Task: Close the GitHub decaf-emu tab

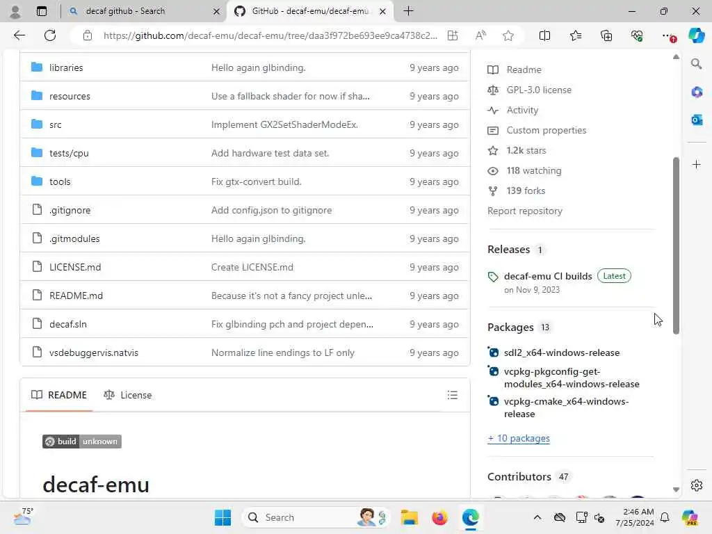Action: point(383,11)
